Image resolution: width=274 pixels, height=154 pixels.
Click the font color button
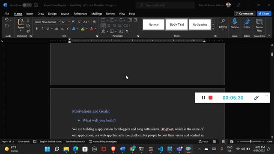[91, 29]
